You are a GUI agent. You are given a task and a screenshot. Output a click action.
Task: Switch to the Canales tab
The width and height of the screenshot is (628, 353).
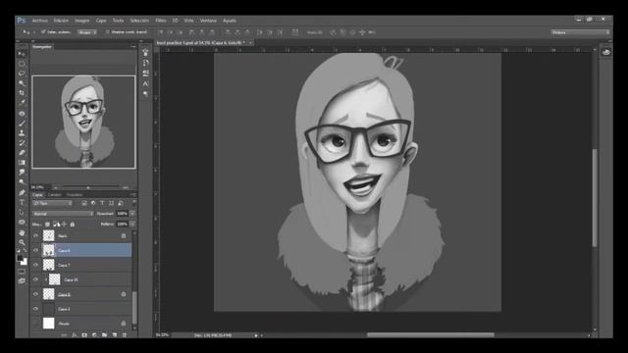click(55, 195)
